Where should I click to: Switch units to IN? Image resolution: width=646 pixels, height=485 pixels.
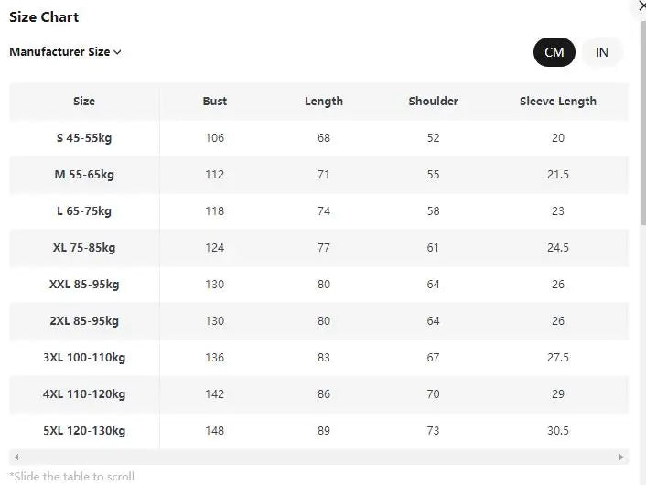coord(601,52)
